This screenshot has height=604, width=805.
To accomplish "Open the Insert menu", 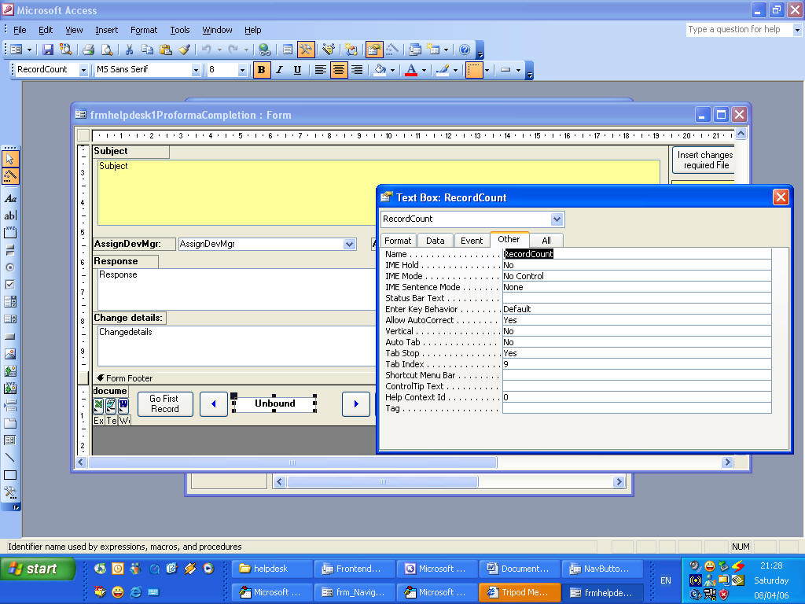I will (x=107, y=30).
